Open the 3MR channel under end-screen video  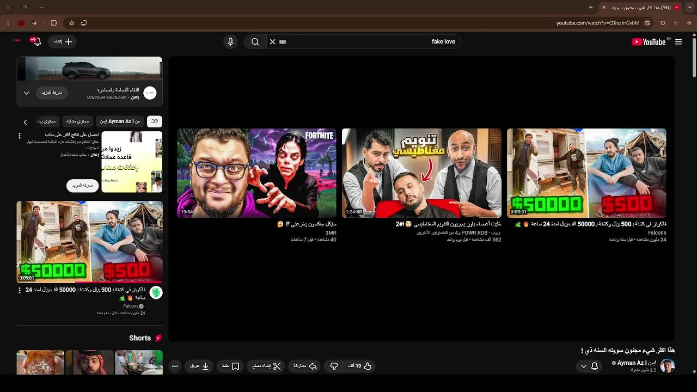tap(331, 233)
